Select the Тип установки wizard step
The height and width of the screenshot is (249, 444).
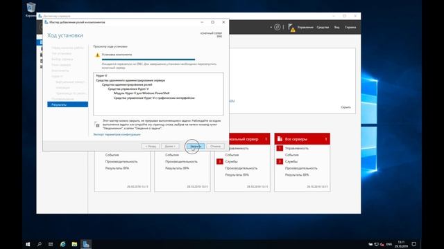62,53
